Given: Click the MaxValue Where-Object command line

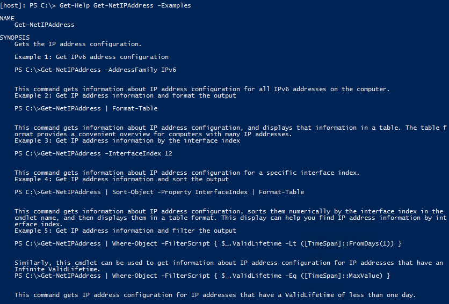Looking at the screenshot, I should coord(202,276).
